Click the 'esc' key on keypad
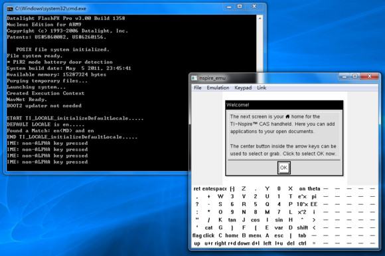 [279, 235]
